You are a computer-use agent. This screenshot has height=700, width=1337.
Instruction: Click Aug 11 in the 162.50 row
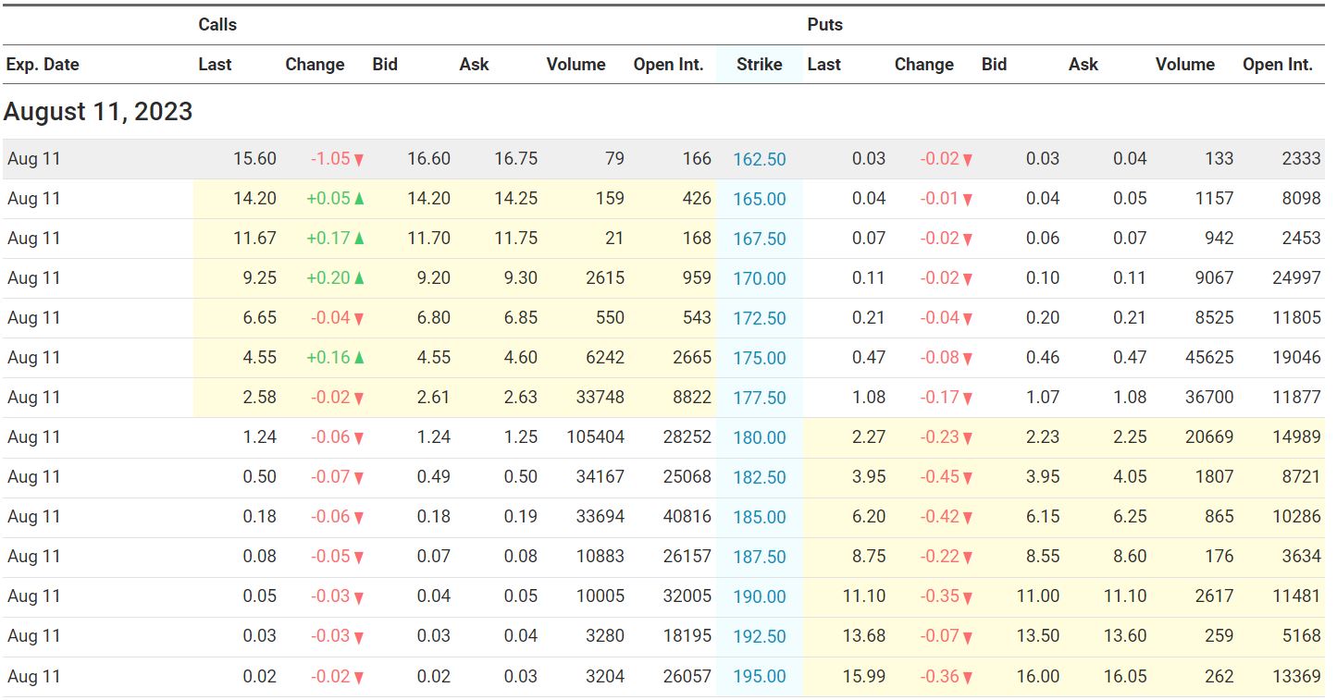pos(34,159)
